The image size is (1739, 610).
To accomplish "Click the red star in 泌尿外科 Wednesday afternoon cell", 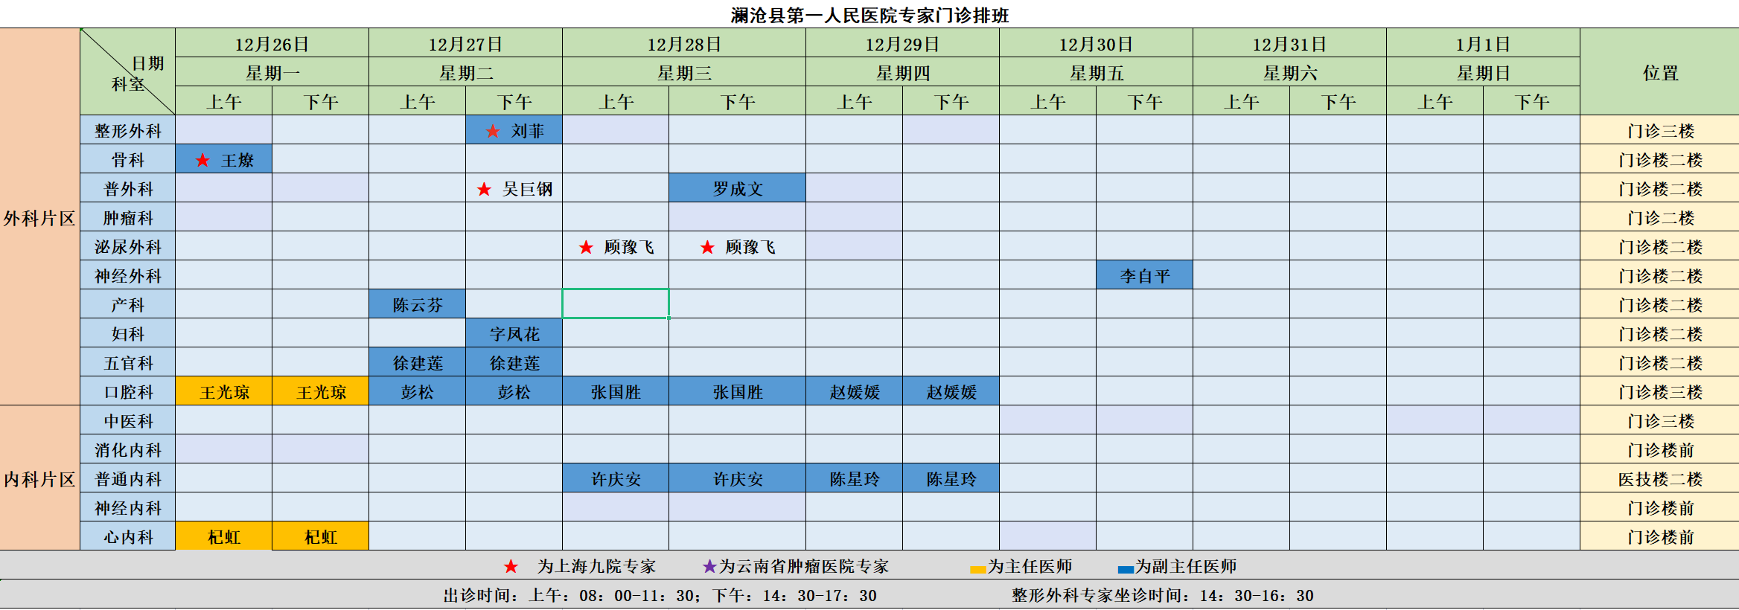I will point(708,248).
